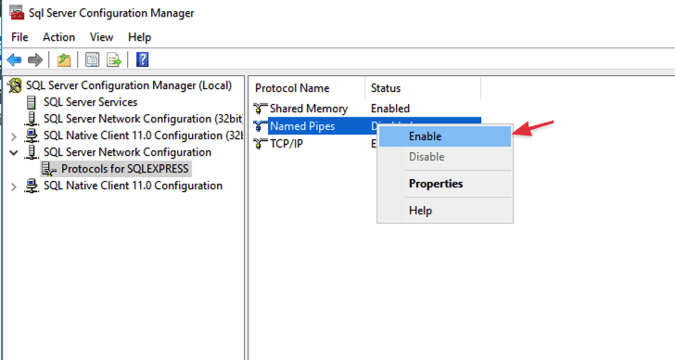The image size is (675, 360).
Task: Click the Show/Hide console tree toolbar icon
Action: tap(92, 59)
